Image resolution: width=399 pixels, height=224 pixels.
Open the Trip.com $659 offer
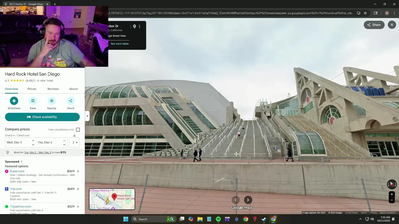point(42,194)
